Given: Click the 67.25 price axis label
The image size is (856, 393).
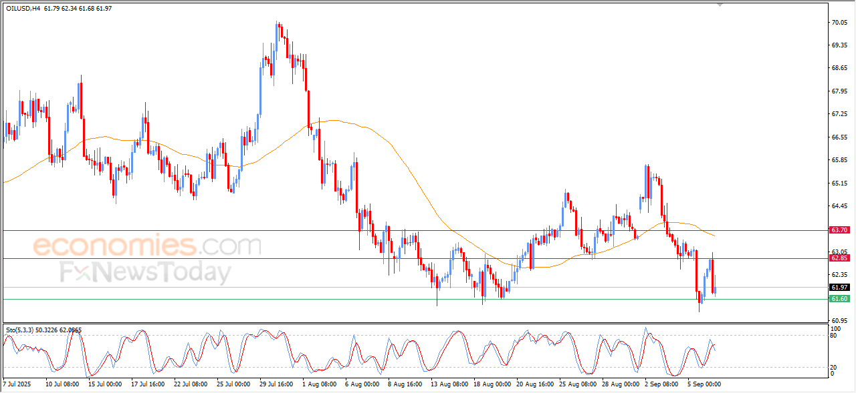Looking at the screenshot, I should pyautogui.click(x=841, y=114).
